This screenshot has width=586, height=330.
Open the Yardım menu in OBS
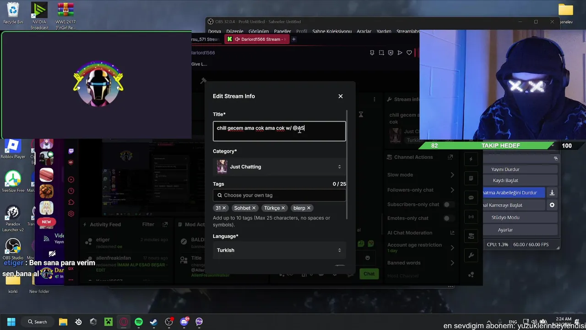(384, 32)
